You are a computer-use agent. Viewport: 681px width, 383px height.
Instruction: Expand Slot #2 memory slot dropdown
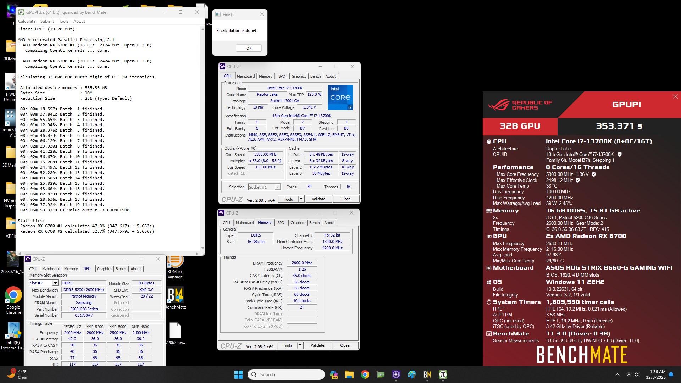(x=55, y=283)
